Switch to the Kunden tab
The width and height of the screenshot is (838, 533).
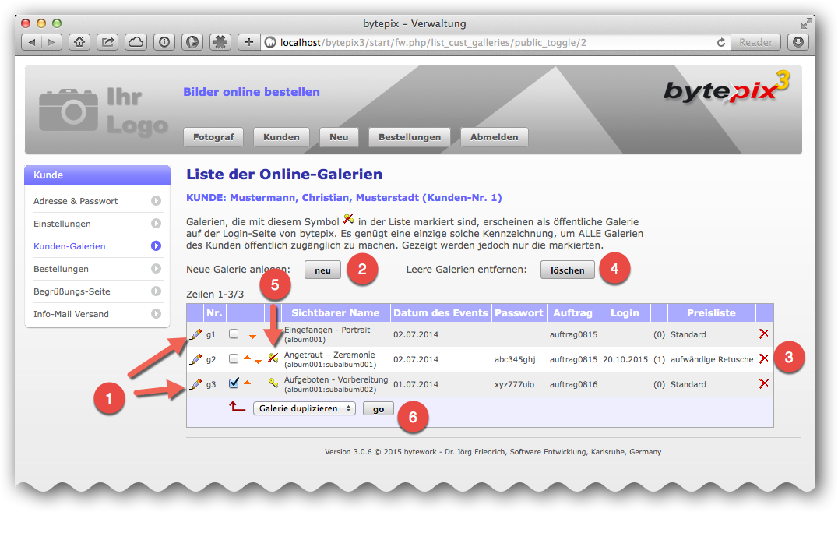pos(281,137)
